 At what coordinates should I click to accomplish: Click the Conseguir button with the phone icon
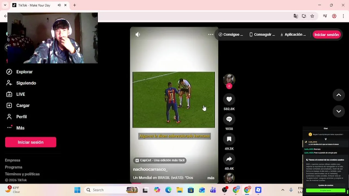click(x=262, y=35)
